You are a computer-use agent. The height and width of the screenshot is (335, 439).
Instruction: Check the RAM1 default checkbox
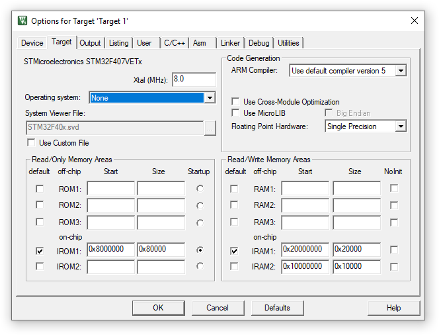[234, 189]
